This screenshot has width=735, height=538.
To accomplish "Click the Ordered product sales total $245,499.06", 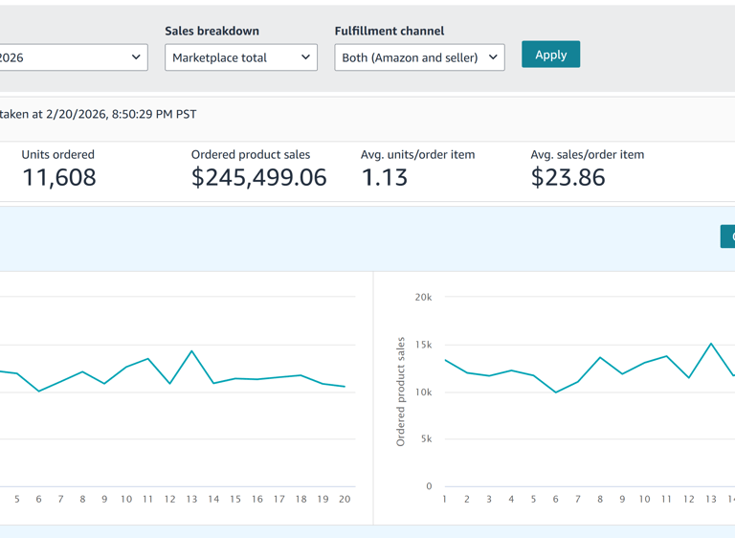I will click(258, 177).
